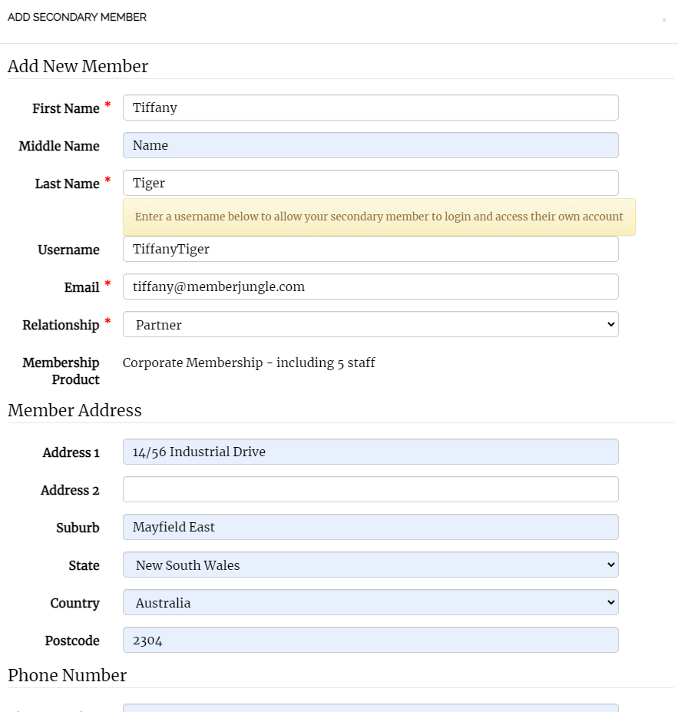The height and width of the screenshot is (712, 678).
Task: Click the Phone Number section title
Action: 67,676
